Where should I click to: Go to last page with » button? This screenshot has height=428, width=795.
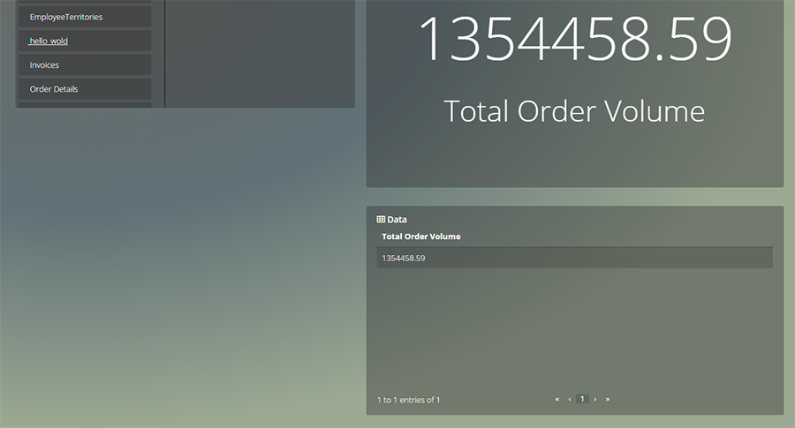pyautogui.click(x=608, y=399)
